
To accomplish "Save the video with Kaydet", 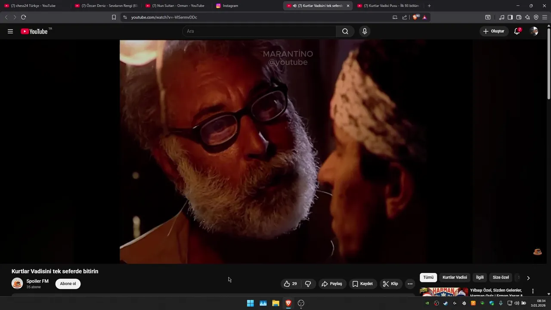I will pos(363,284).
